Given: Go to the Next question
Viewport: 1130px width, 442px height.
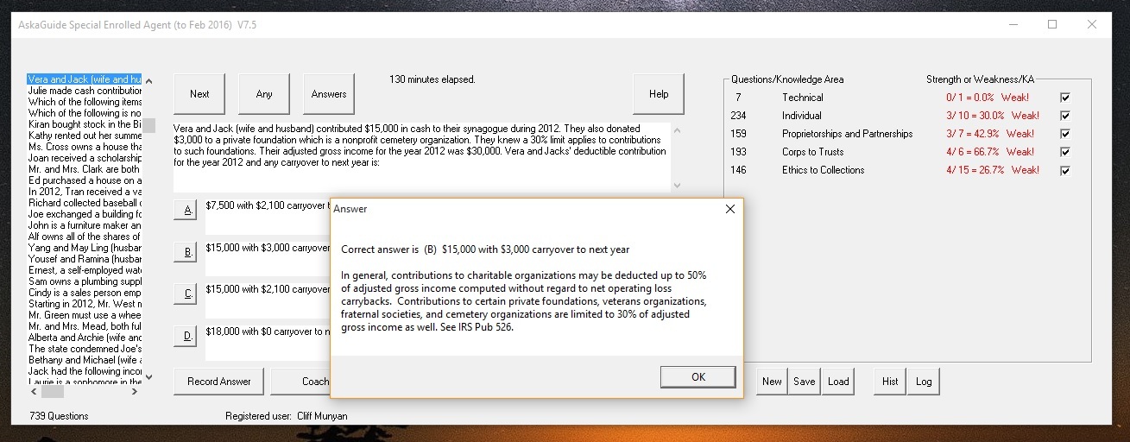Looking at the screenshot, I should 199,94.
